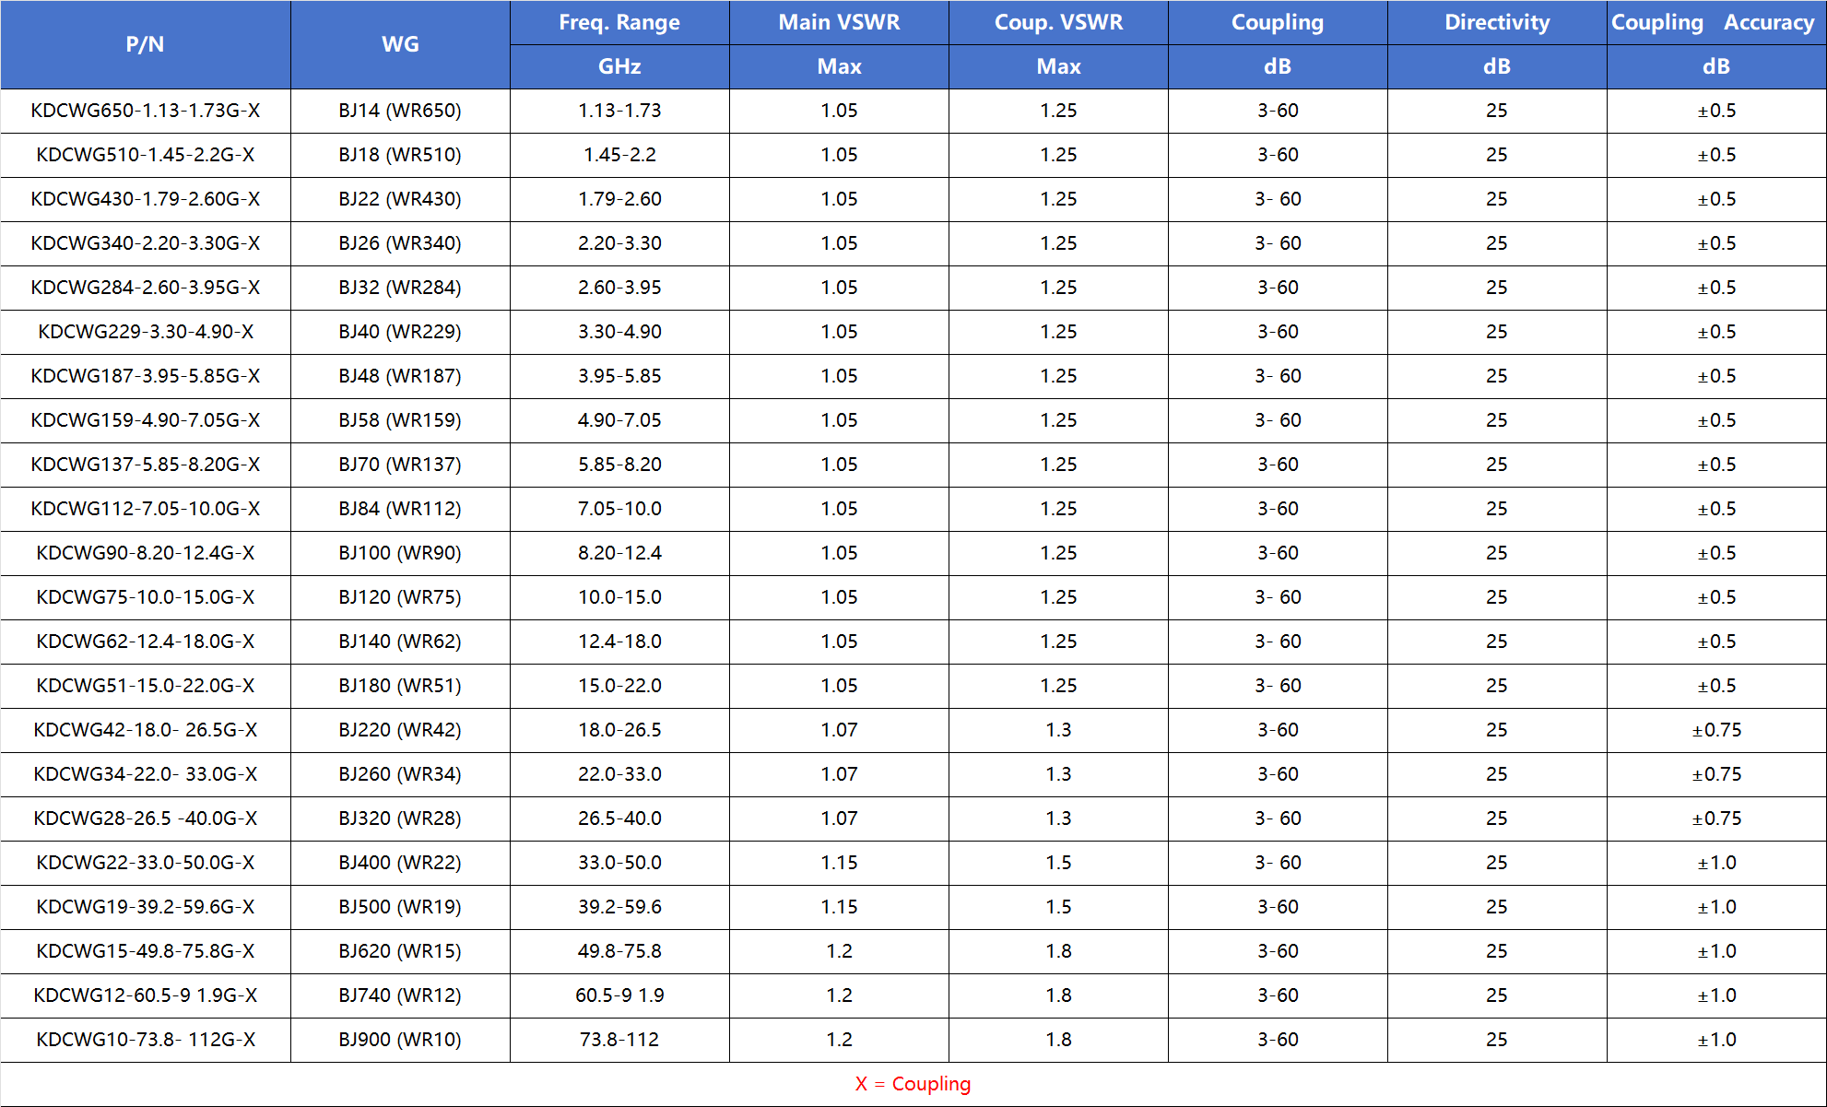The width and height of the screenshot is (1827, 1107).
Task: Click the Coup. VSWR header
Action: (x=1058, y=22)
